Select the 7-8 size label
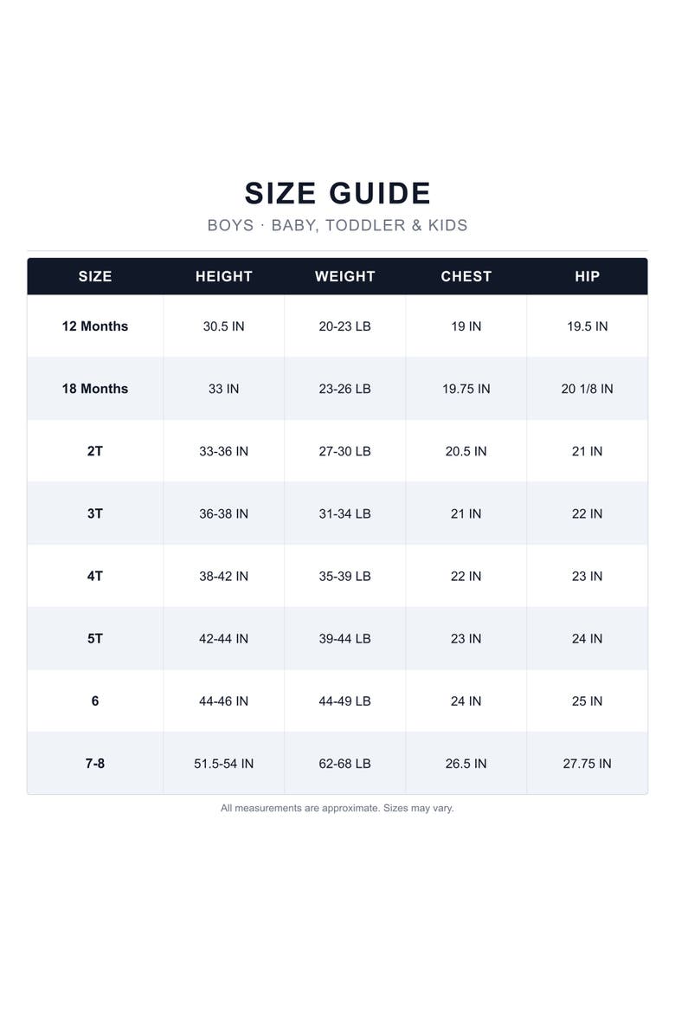Screen dimensions: 675x1013 click(x=95, y=764)
